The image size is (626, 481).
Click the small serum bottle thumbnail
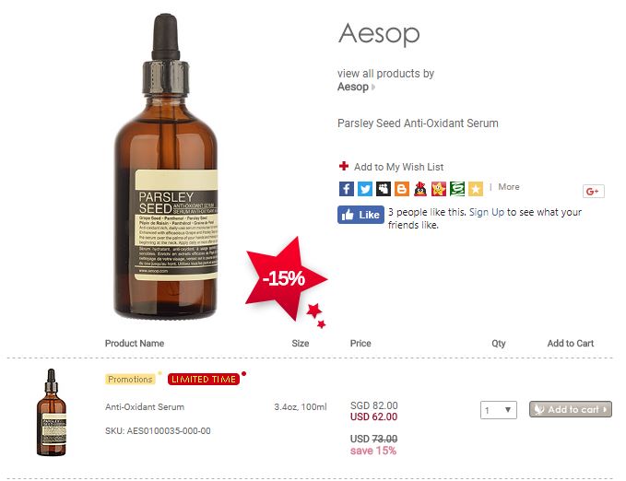point(51,412)
